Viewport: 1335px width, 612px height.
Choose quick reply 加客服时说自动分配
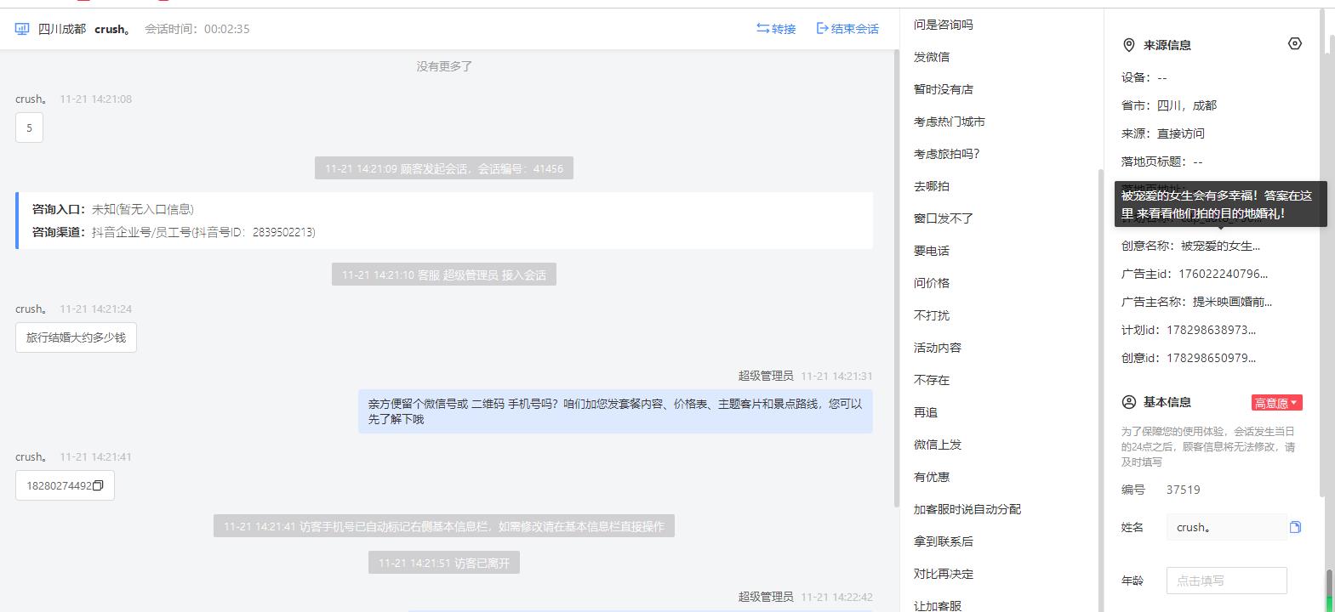click(x=967, y=509)
